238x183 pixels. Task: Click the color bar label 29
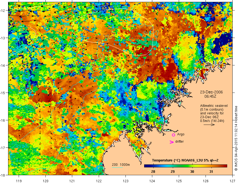(x=173, y=171)
